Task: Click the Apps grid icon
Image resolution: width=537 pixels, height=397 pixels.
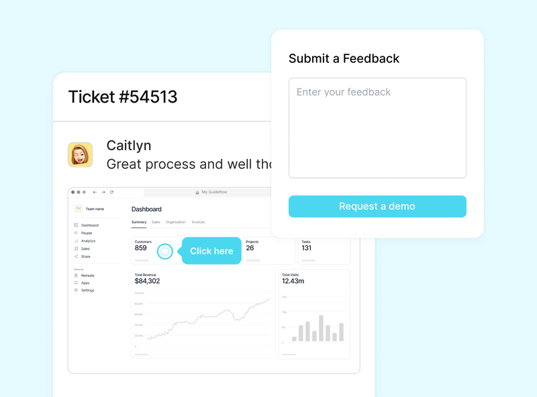Action: (x=75, y=283)
